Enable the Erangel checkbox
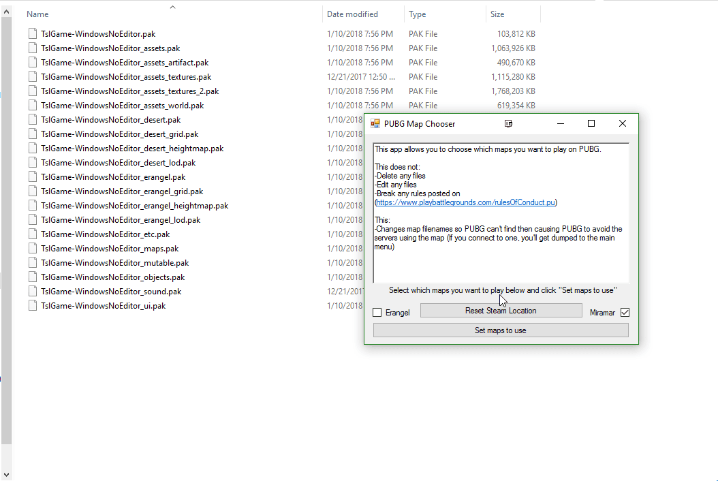The image size is (718, 481). (x=377, y=313)
